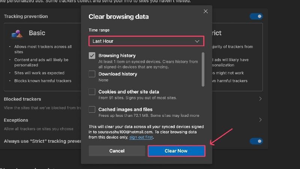
Task: Open the Time range dropdown chevron
Action: 197,41
